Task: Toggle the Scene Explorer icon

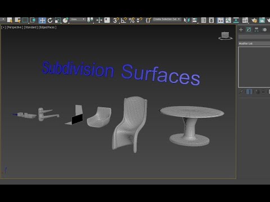Action: pos(204,20)
